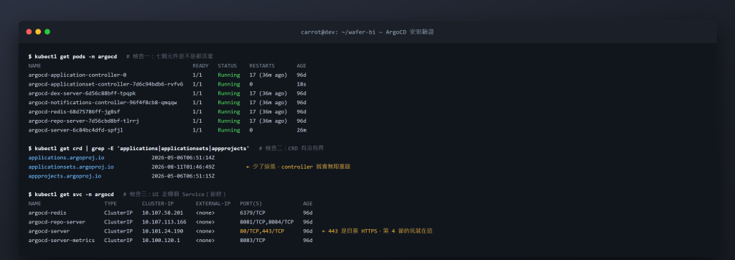Click the 26m age of argocd-server pod

pyautogui.click(x=301, y=130)
